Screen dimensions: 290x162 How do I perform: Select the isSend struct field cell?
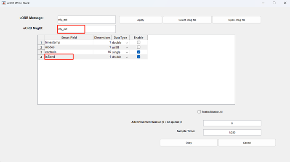(x=69, y=57)
